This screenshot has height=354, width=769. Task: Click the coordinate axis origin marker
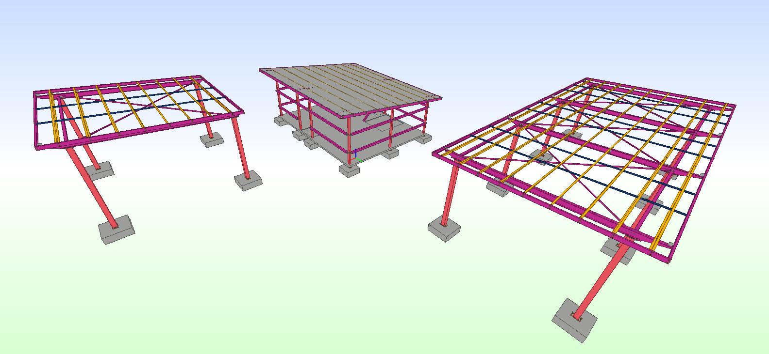[355, 158]
